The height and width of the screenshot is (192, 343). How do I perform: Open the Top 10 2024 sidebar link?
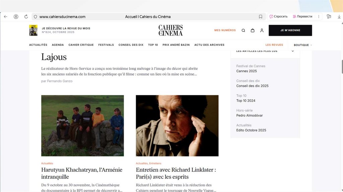(x=246, y=101)
